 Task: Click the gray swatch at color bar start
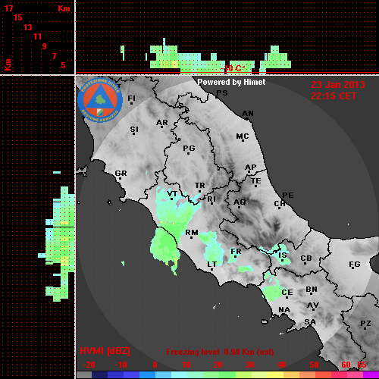[84, 375]
